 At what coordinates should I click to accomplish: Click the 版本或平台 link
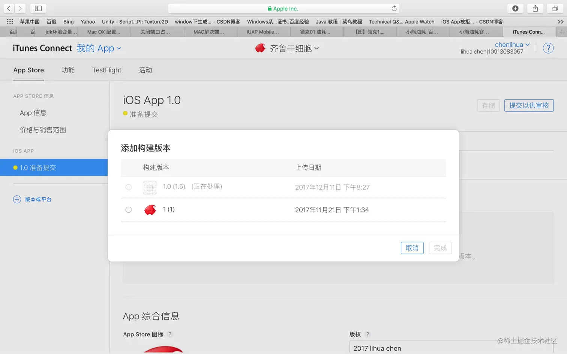click(x=38, y=200)
